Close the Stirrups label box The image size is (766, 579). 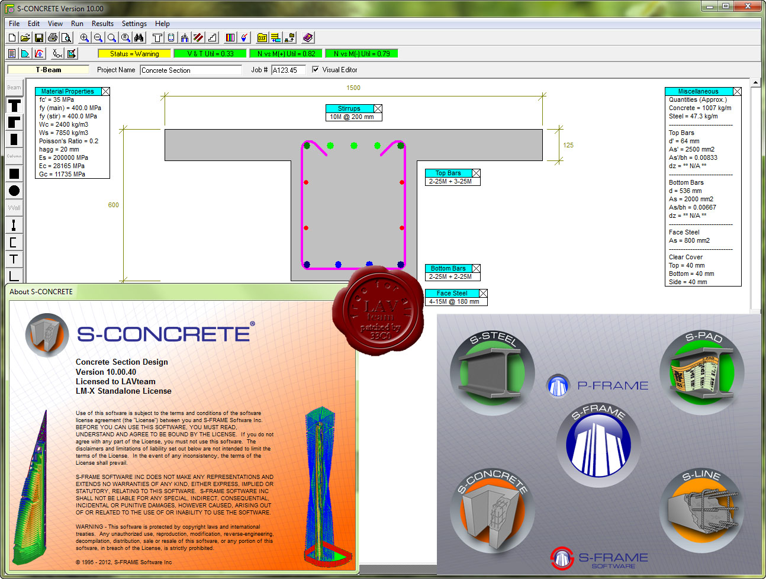pyautogui.click(x=378, y=108)
